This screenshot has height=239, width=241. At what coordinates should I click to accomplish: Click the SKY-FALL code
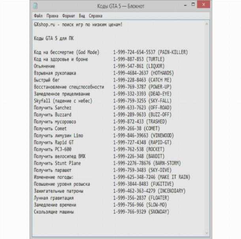click(x=142, y=101)
